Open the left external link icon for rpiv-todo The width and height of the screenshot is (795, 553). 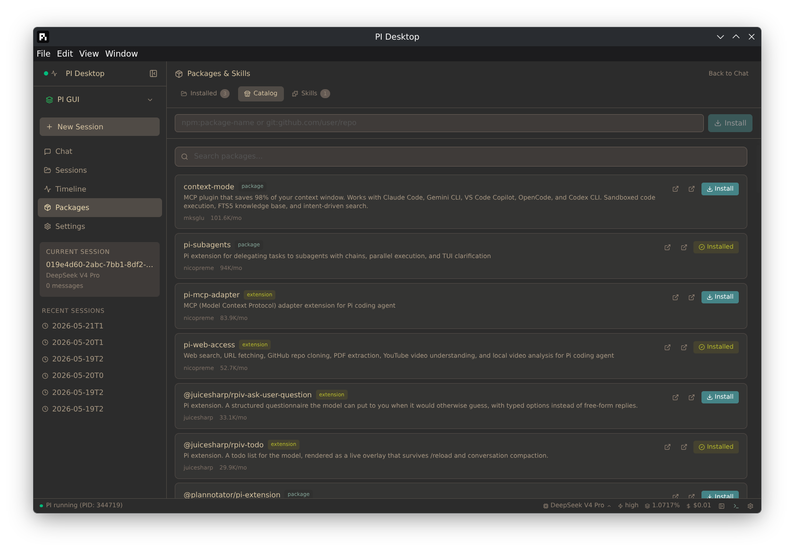click(x=667, y=447)
